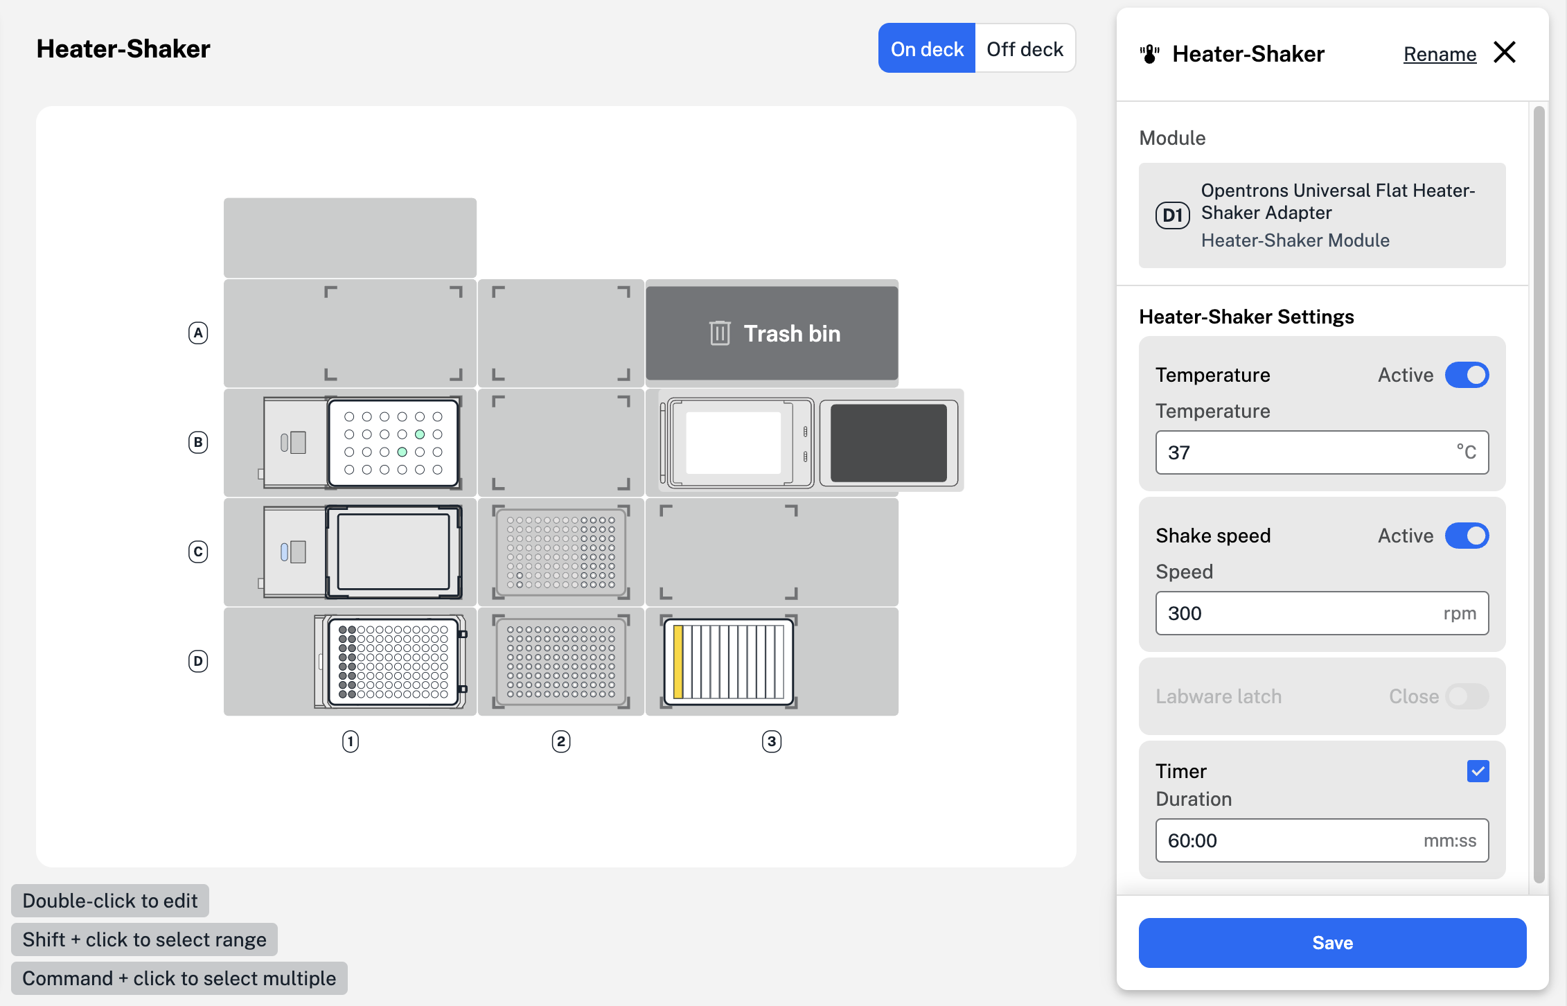This screenshot has height=1006, width=1567.
Task: Click the Rename link
Action: click(1440, 54)
